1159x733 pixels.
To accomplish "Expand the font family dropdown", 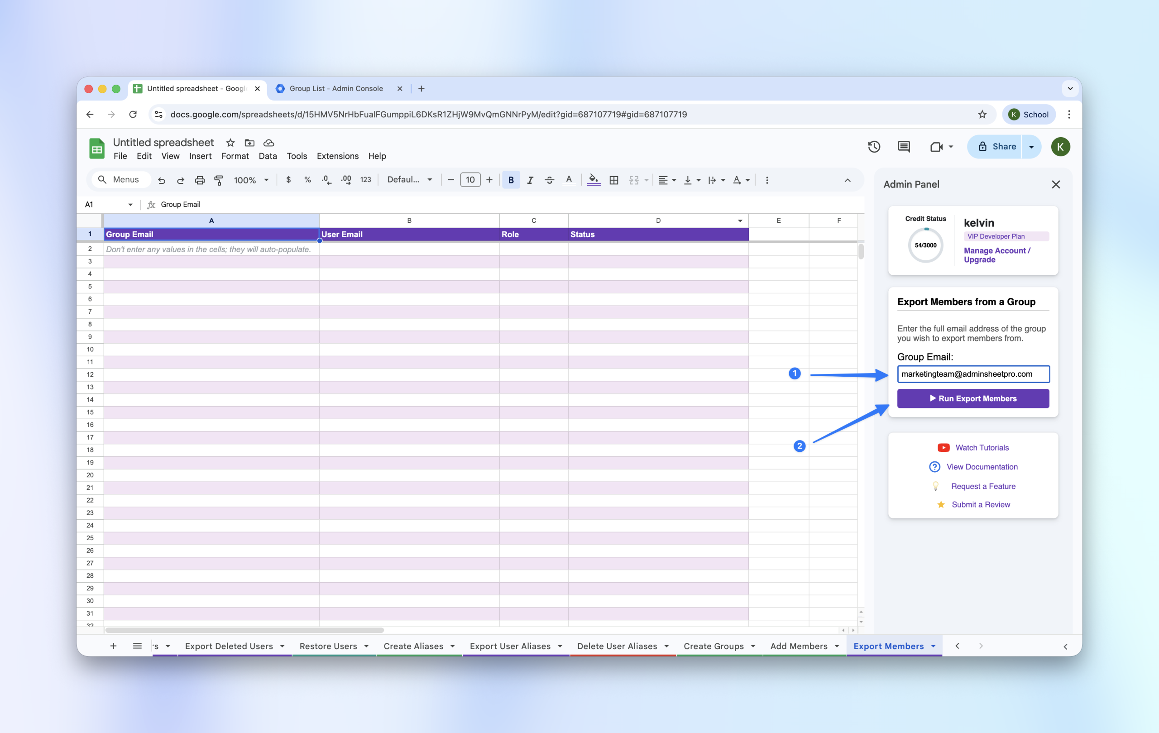I will [x=409, y=180].
